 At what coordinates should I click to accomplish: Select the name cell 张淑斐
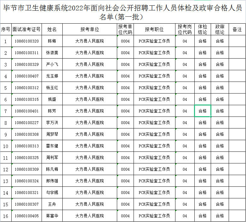pos(52,53)
